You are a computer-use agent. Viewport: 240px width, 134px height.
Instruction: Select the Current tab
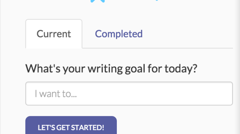pyautogui.click(x=54, y=34)
